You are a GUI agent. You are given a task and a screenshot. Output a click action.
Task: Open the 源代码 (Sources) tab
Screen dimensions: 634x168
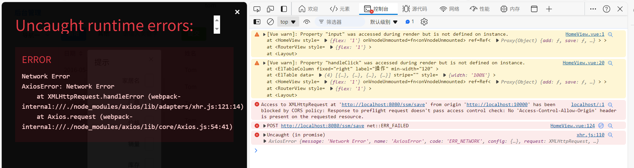[415, 9]
